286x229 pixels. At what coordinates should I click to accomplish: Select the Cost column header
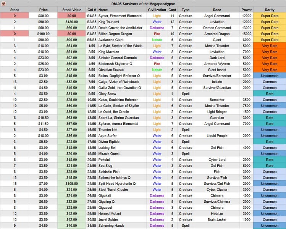[x=172, y=10]
